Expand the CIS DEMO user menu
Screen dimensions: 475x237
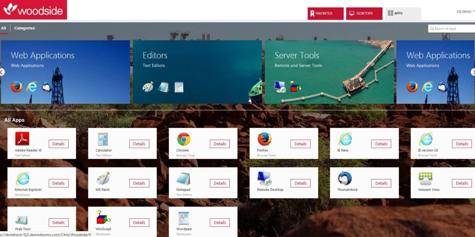(x=465, y=12)
